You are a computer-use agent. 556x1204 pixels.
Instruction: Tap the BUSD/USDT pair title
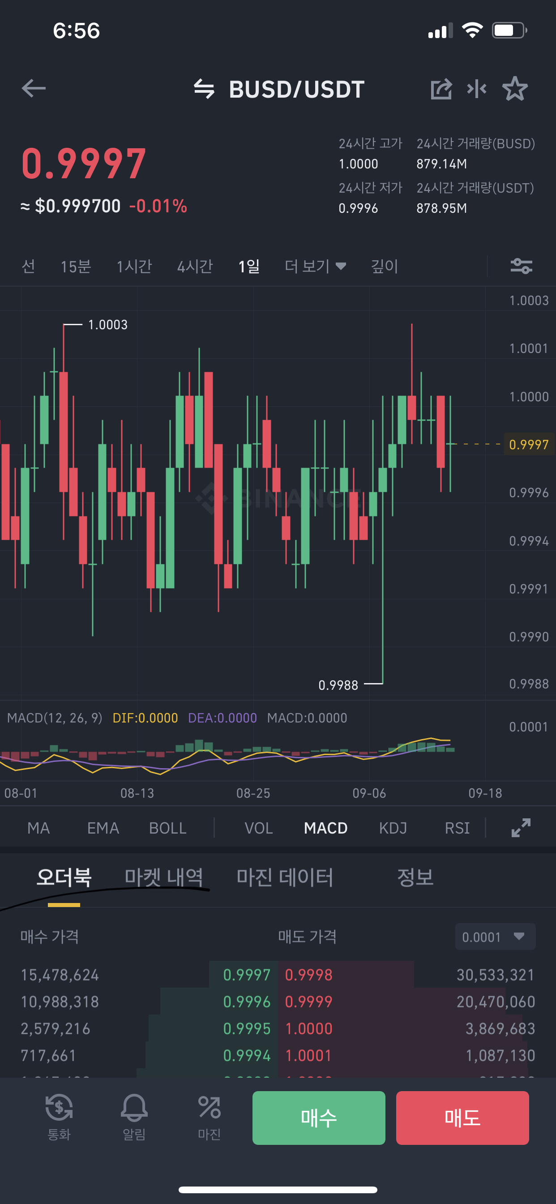click(x=297, y=89)
